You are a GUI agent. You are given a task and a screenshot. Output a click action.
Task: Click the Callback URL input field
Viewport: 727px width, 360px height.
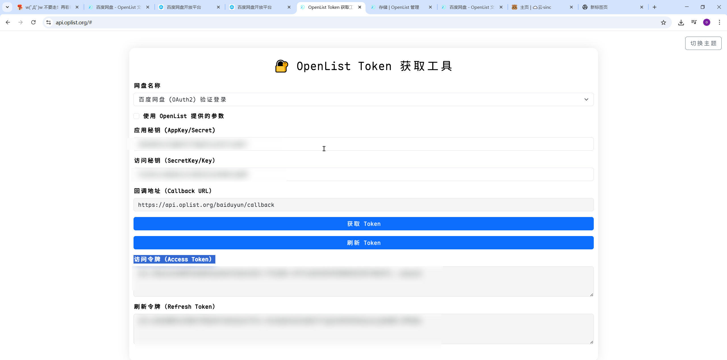pos(363,205)
